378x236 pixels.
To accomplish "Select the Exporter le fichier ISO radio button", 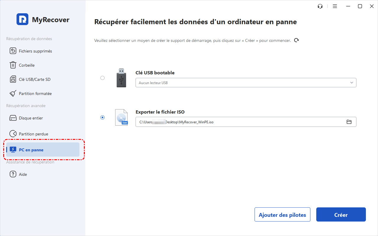I will pos(102,117).
